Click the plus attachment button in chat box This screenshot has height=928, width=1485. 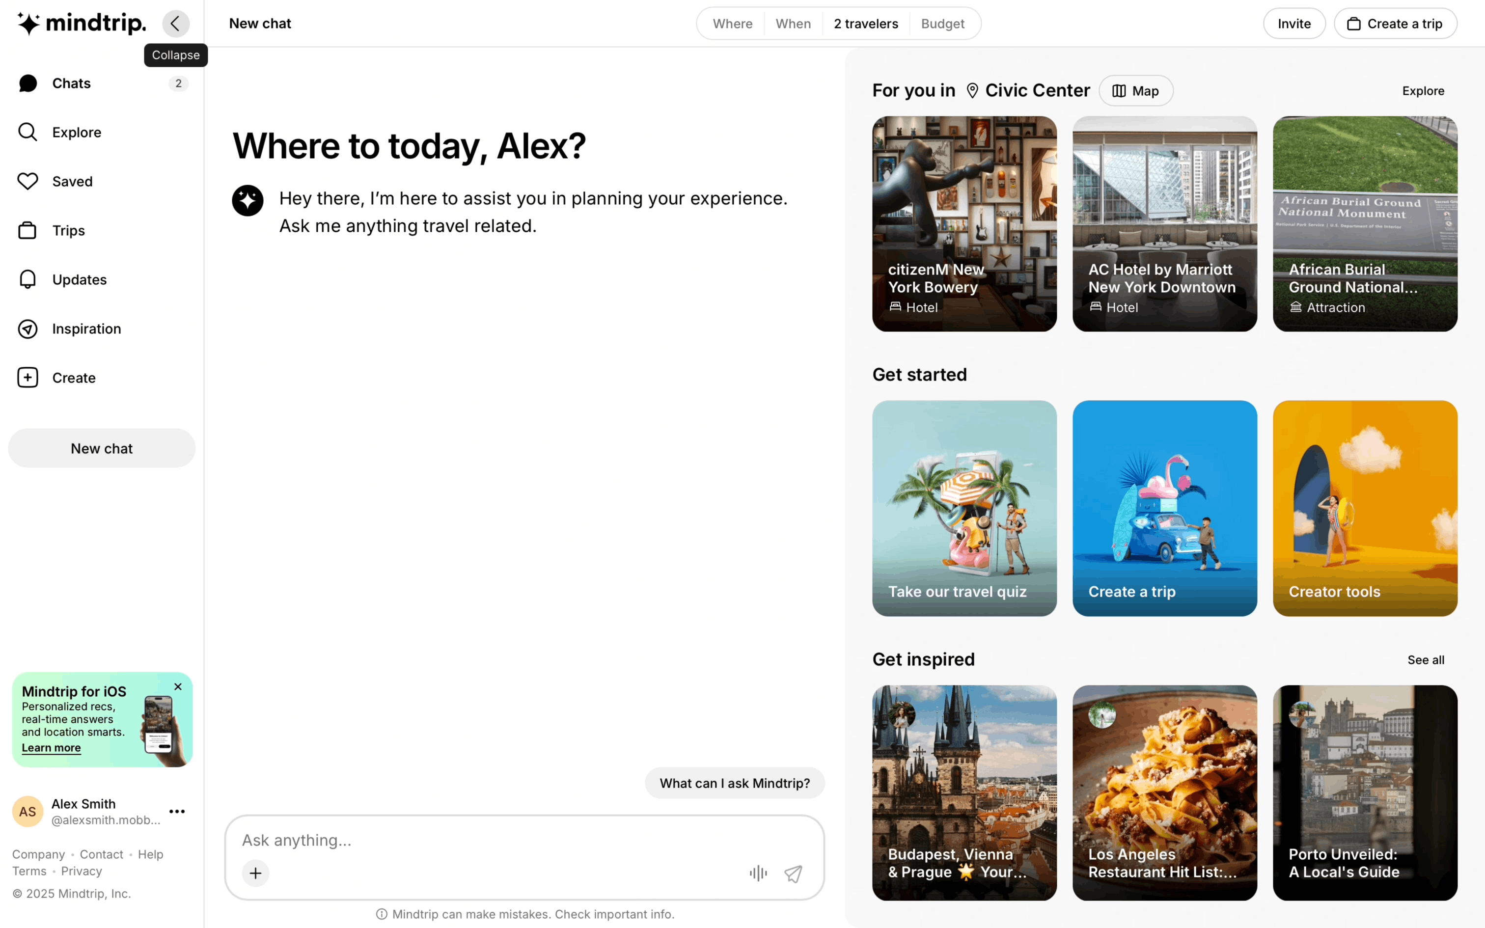[255, 873]
